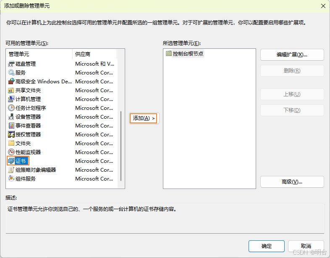Select 设备管理器 row label
The width and height of the screenshot is (330, 258).
[28, 117]
